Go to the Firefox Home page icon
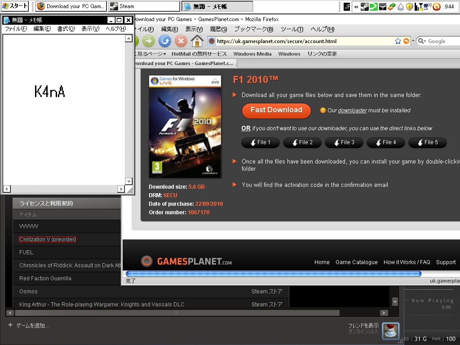Screen dimensions: 460x345 [197, 41]
